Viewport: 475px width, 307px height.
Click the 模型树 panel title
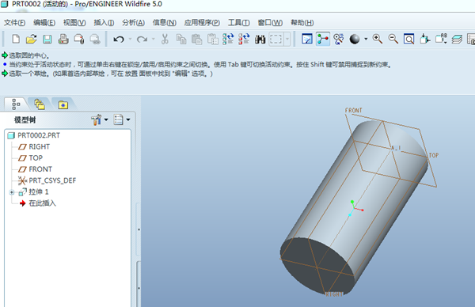[25, 120]
